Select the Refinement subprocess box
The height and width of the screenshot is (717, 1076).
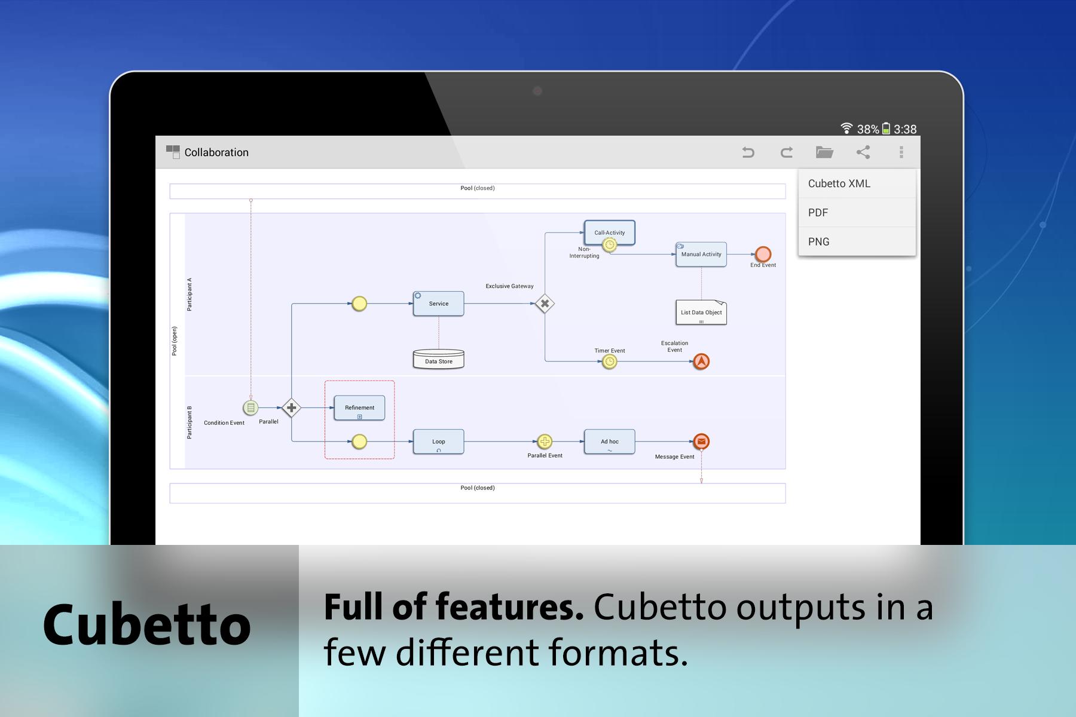pos(359,408)
